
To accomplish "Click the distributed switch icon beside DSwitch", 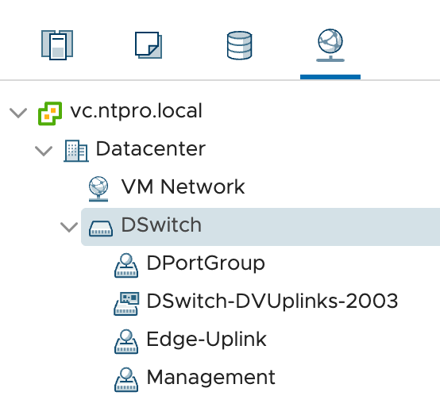I will pos(101,229).
